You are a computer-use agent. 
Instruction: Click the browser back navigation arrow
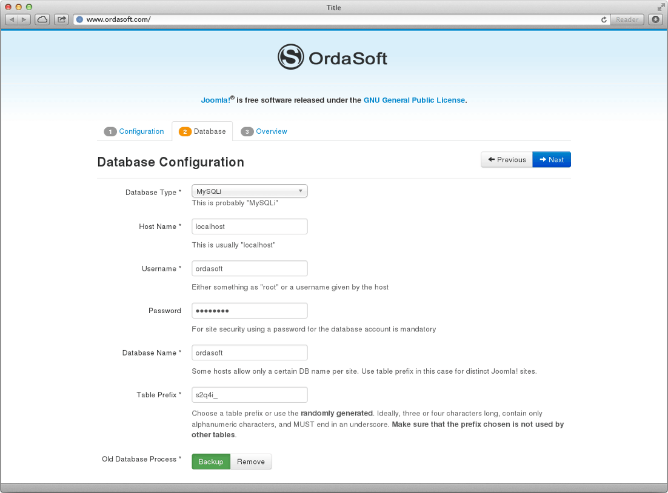tap(10, 19)
